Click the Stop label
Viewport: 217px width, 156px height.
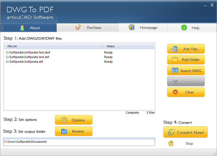[189, 144]
